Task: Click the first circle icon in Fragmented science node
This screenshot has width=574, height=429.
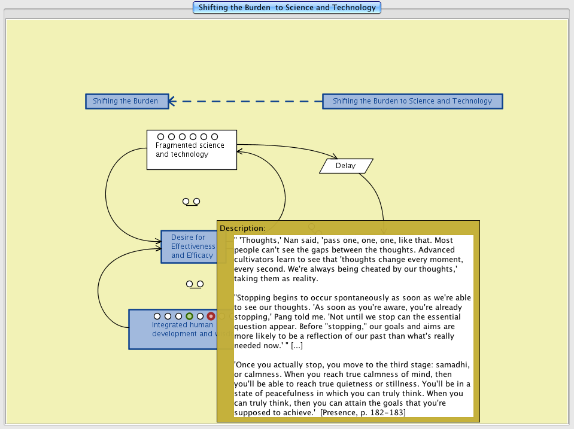Action: [x=160, y=137]
